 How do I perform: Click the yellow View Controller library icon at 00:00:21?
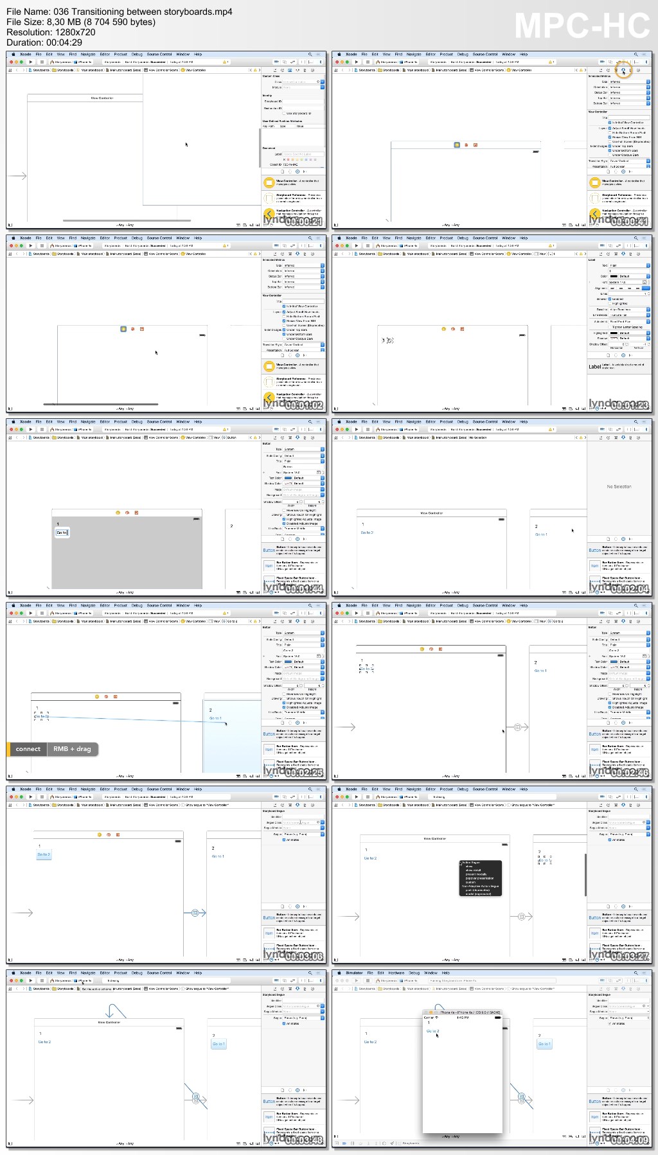coord(269,182)
